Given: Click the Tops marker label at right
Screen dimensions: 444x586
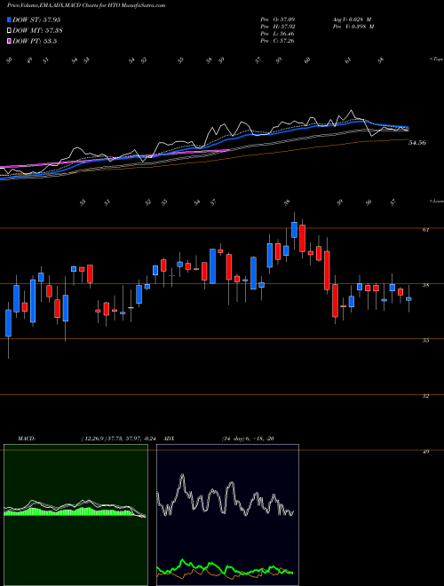Looking at the screenshot, I should coord(436,59).
